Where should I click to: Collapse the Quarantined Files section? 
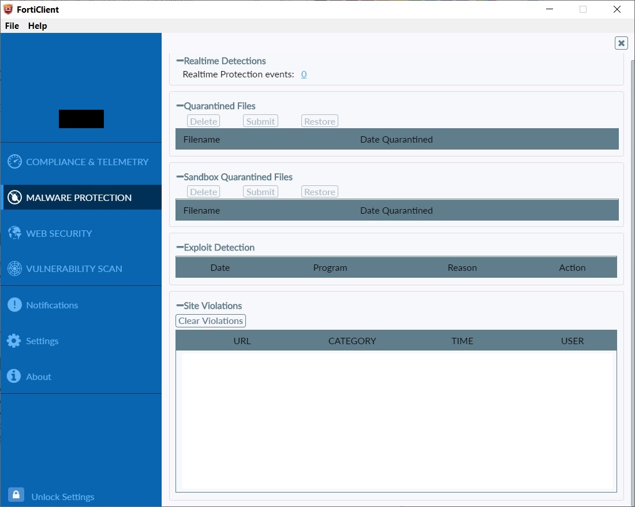(x=180, y=106)
